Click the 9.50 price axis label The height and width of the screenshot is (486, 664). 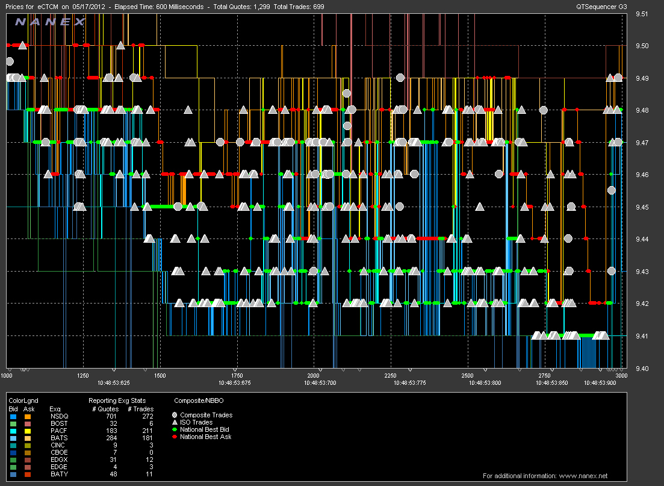[x=642, y=46]
